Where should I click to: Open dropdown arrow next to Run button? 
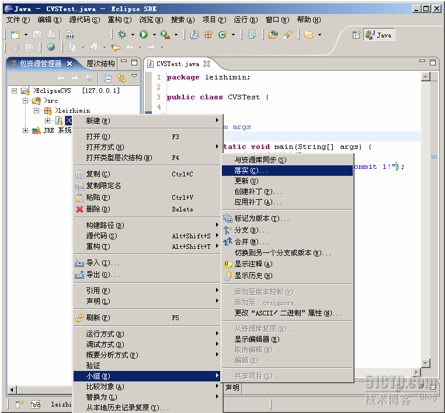154,35
